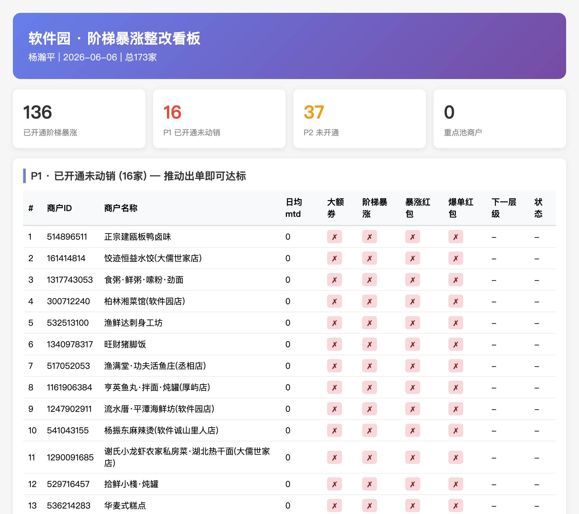Click merchant ID 514896511
The image size is (579, 514).
[67, 237]
